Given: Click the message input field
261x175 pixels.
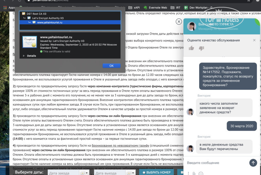Looking at the screenshot, I should tap(216, 163).
